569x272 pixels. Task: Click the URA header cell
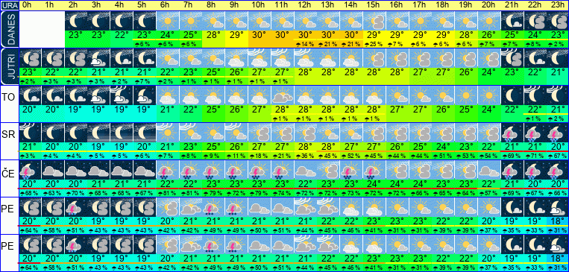pos(10,5)
